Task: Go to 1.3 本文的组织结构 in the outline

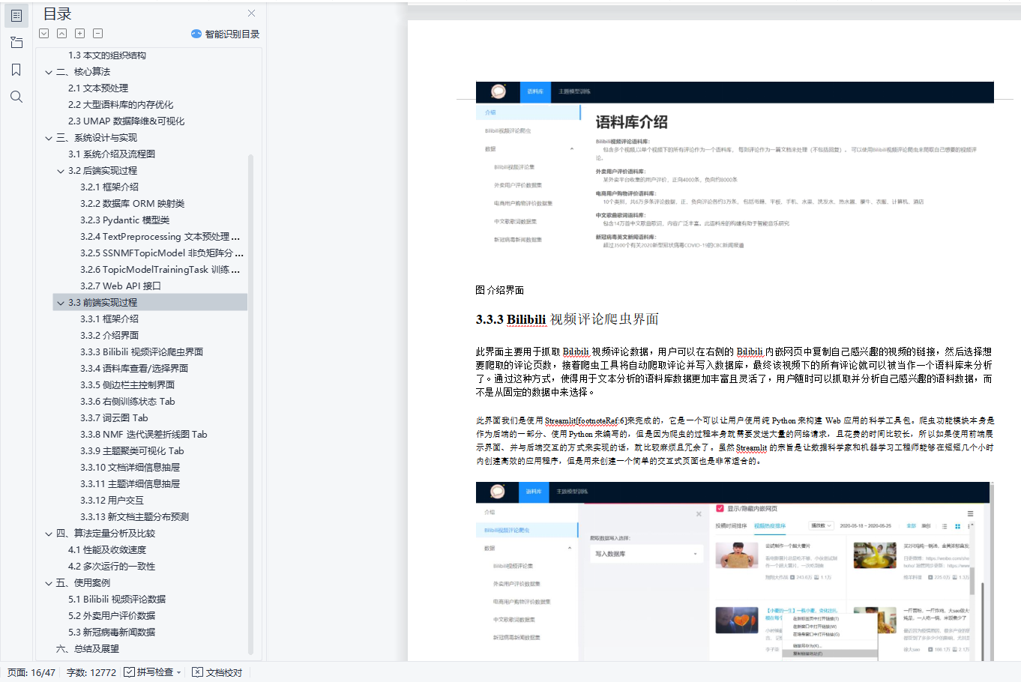Action: click(107, 55)
